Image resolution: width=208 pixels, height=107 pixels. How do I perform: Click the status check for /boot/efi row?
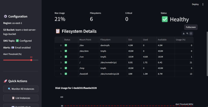point(66,74)
